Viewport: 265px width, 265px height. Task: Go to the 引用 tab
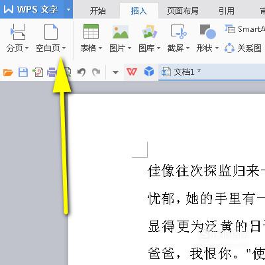pos(227,11)
